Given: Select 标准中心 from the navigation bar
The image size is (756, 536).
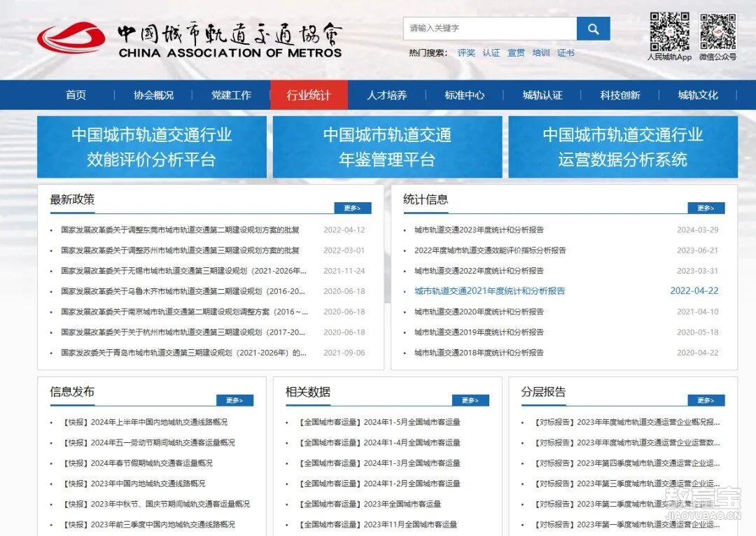Looking at the screenshot, I should [464, 94].
